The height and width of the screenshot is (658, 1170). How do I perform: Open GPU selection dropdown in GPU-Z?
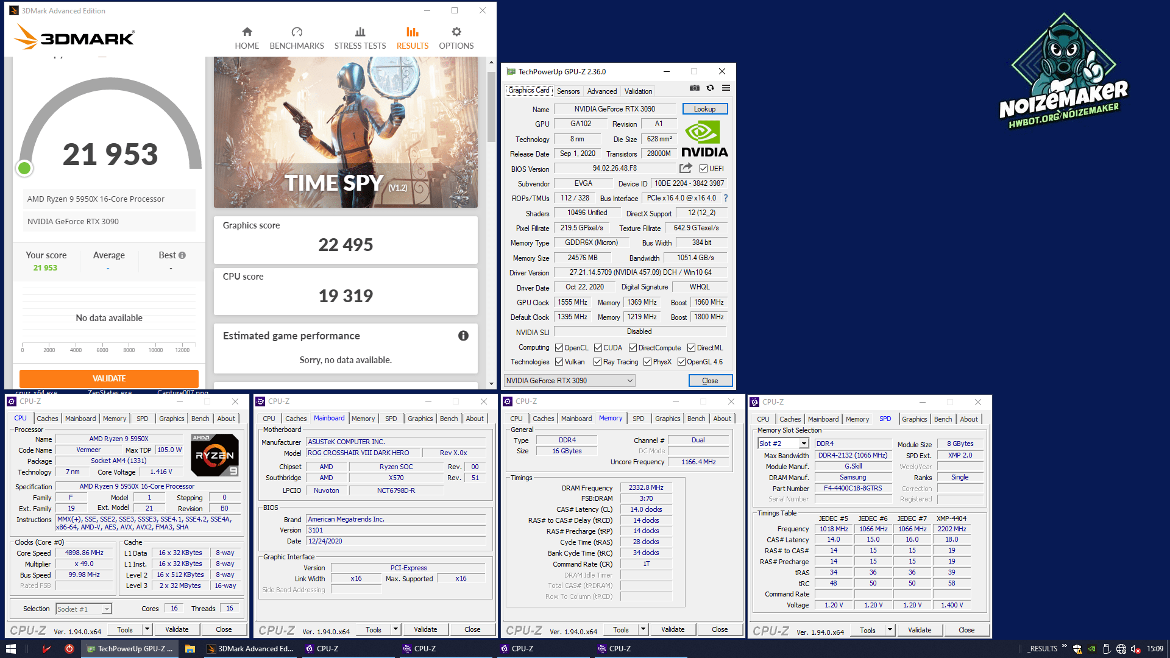pos(569,380)
